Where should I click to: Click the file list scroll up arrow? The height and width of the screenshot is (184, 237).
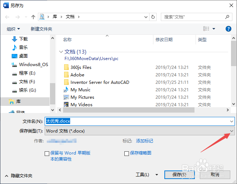pos(233,38)
